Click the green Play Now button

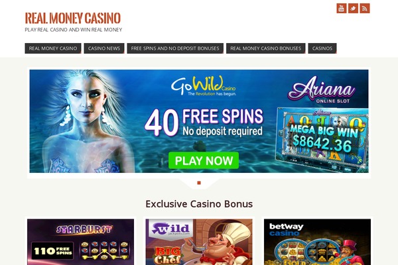204,160
